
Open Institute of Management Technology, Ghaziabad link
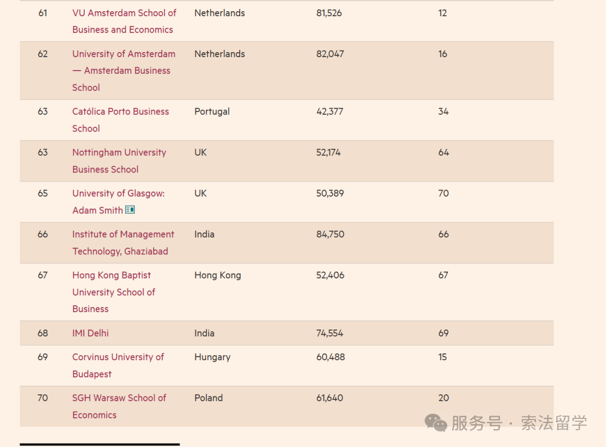coord(123,243)
